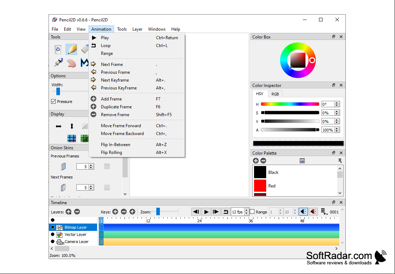The image size is (395, 274).
Task: Click the Timeline Zoom slider handle
Action: tap(158, 212)
